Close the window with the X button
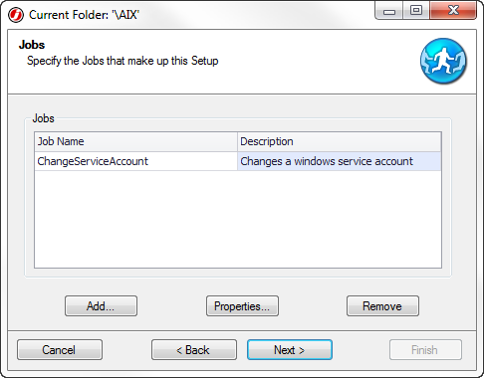The image size is (484, 378). click(x=453, y=11)
